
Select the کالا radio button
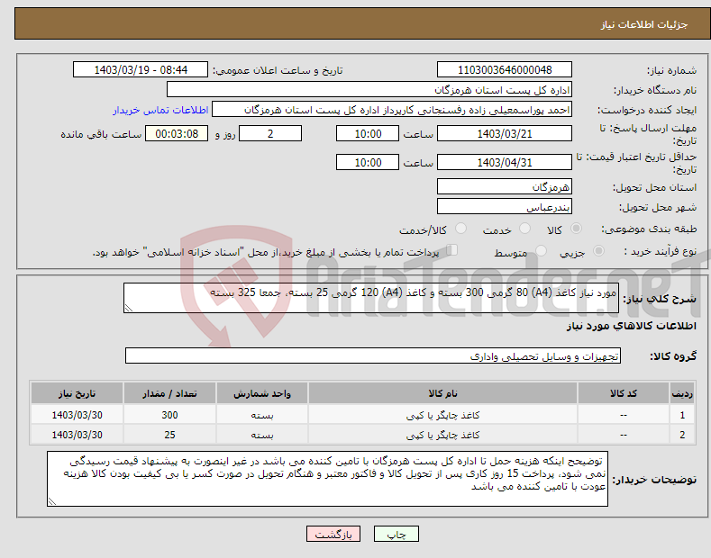(576, 229)
